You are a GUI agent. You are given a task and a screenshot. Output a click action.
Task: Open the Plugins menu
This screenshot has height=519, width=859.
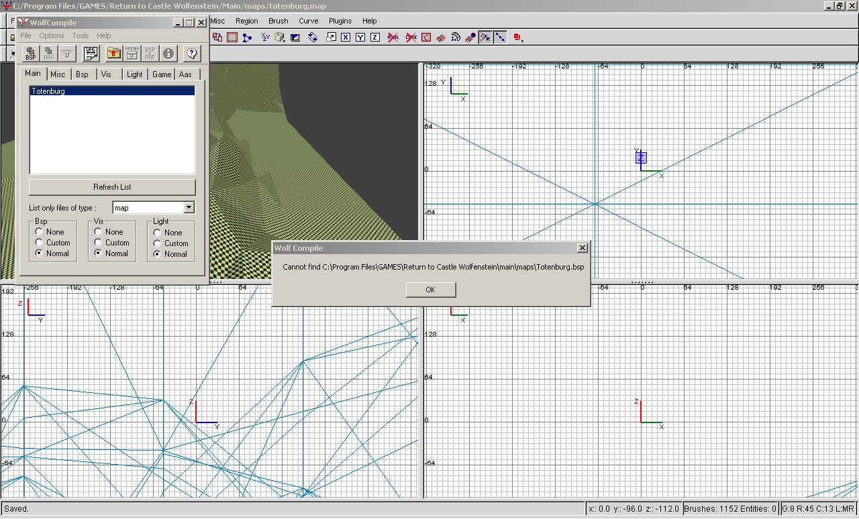[x=340, y=21]
